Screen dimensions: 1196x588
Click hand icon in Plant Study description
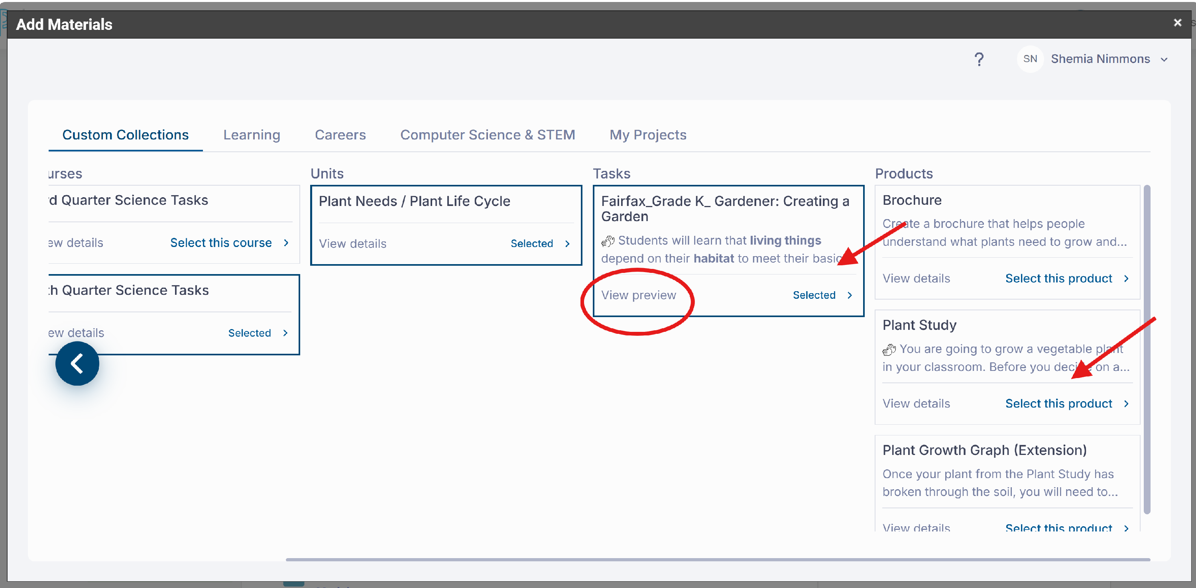889,349
